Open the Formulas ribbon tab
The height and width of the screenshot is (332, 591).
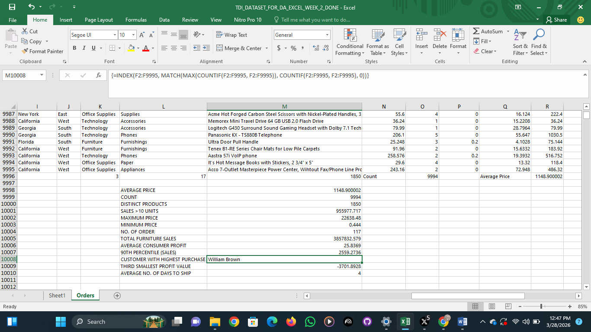(x=136, y=20)
